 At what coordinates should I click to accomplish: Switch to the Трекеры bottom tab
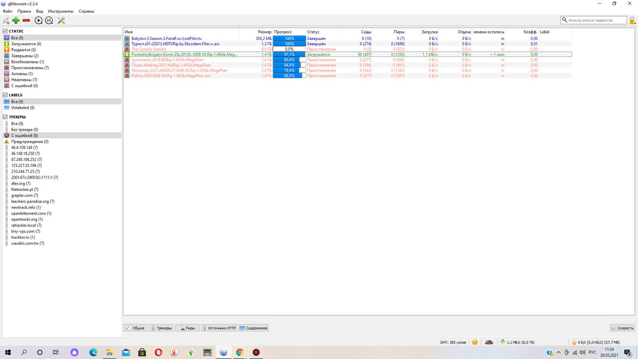pyautogui.click(x=161, y=328)
